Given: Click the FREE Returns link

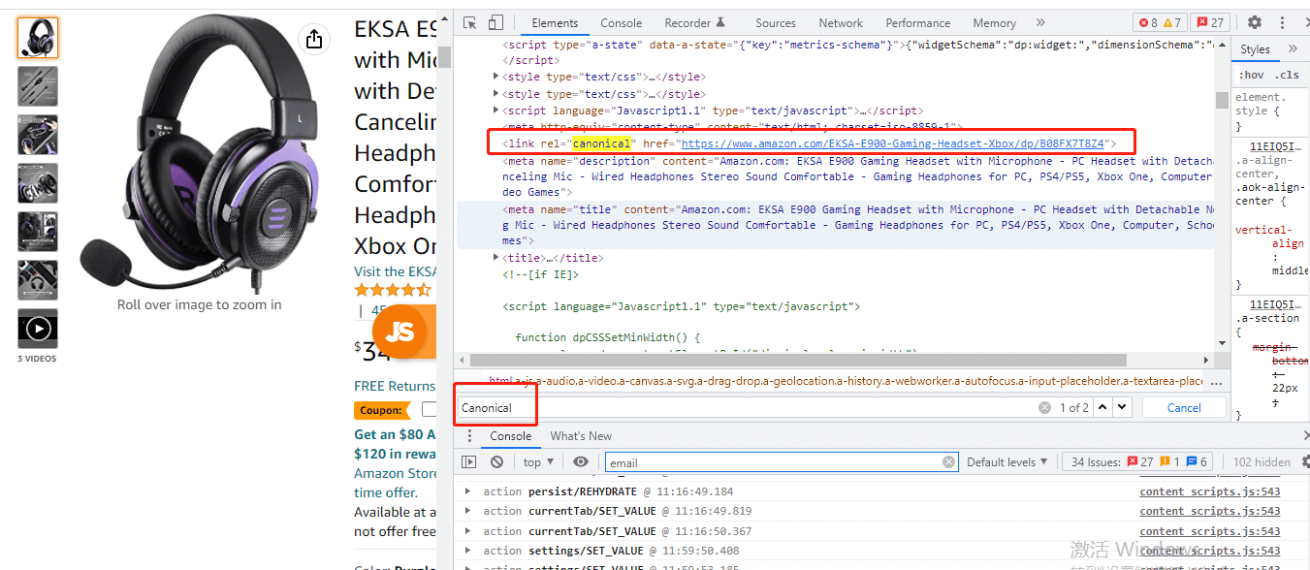Looking at the screenshot, I should click(x=395, y=386).
